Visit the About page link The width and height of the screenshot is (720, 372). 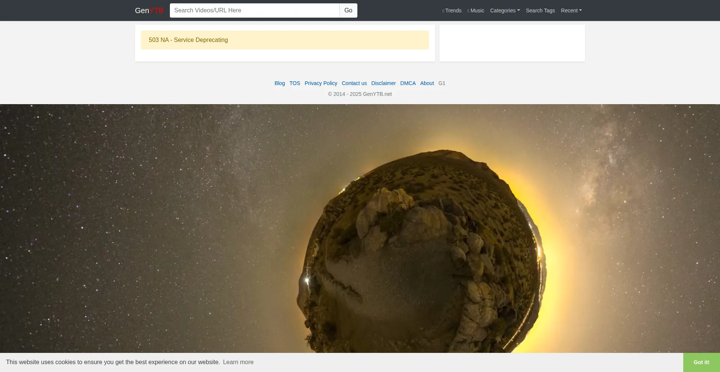[427, 83]
